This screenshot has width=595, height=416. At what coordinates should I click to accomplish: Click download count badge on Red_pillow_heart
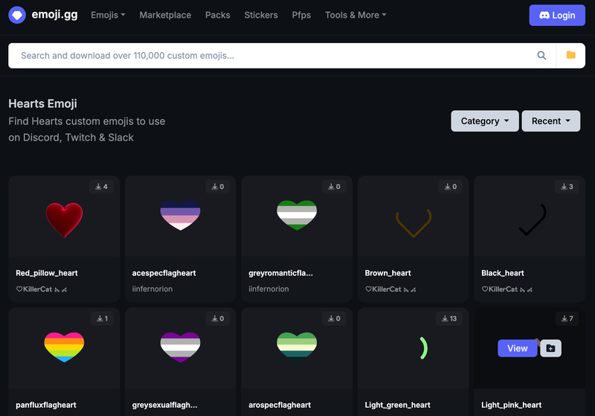(101, 186)
